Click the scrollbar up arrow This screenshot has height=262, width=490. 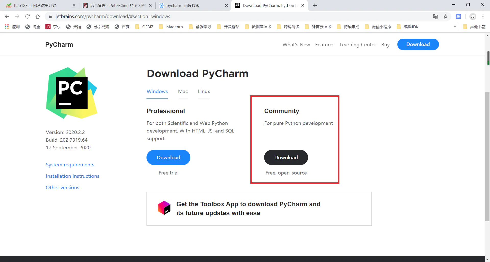[487, 36]
